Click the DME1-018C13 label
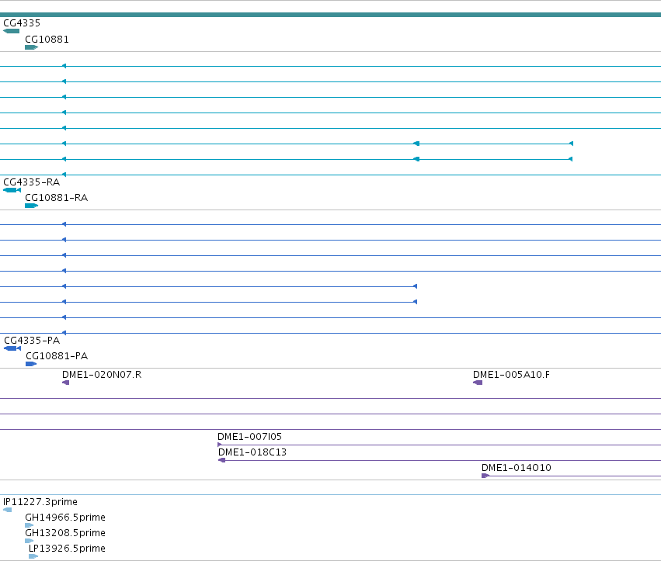The width and height of the screenshot is (661, 561). coord(252,452)
